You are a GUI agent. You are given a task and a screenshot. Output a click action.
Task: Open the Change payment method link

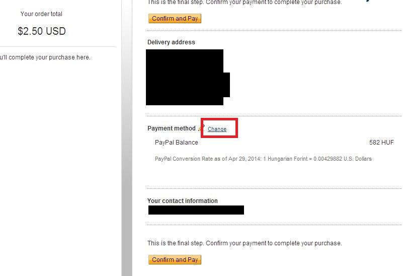[x=217, y=129]
